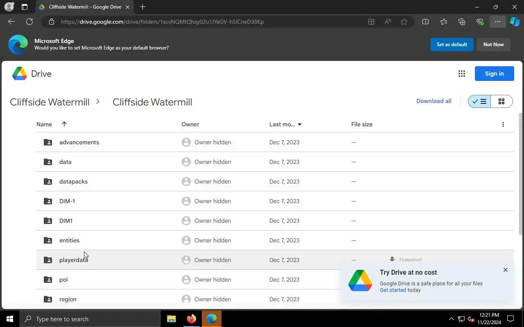Open the Google apps grid icon
The height and width of the screenshot is (327, 524).
pyautogui.click(x=462, y=74)
